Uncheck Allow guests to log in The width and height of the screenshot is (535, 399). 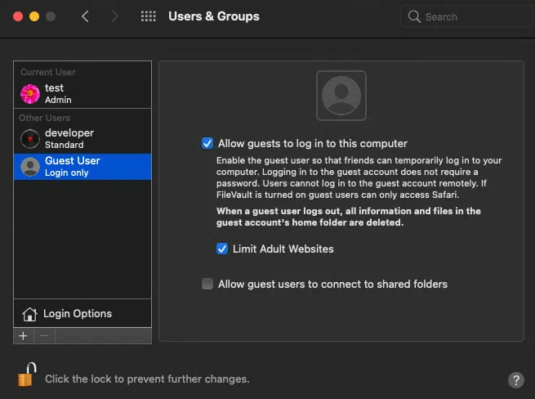[207, 143]
